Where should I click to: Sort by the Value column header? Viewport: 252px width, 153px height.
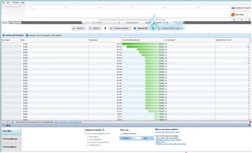click(x=54, y=40)
